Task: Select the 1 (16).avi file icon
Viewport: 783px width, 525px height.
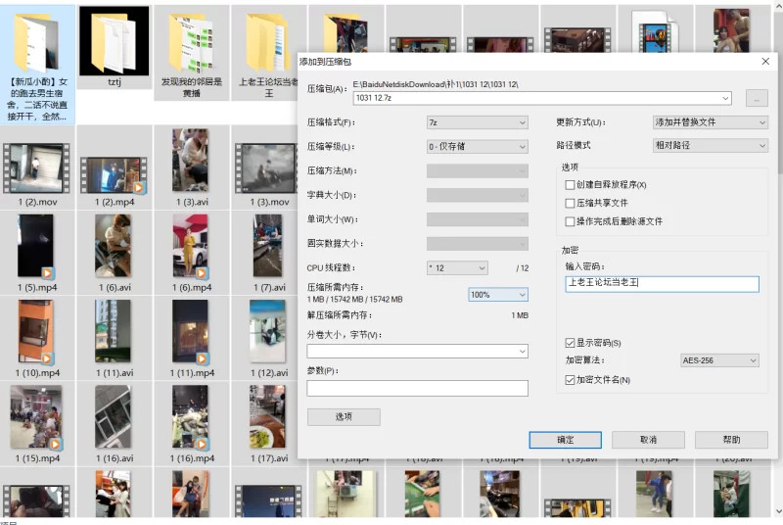Action: (x=114, y=417)
